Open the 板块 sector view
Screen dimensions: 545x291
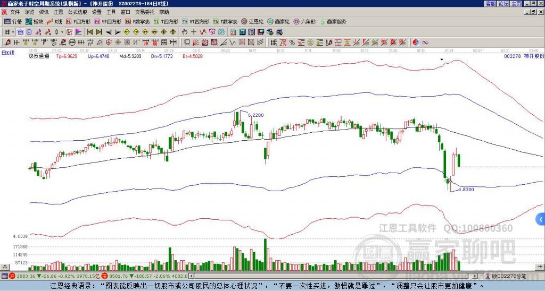(x=34, y=21)
